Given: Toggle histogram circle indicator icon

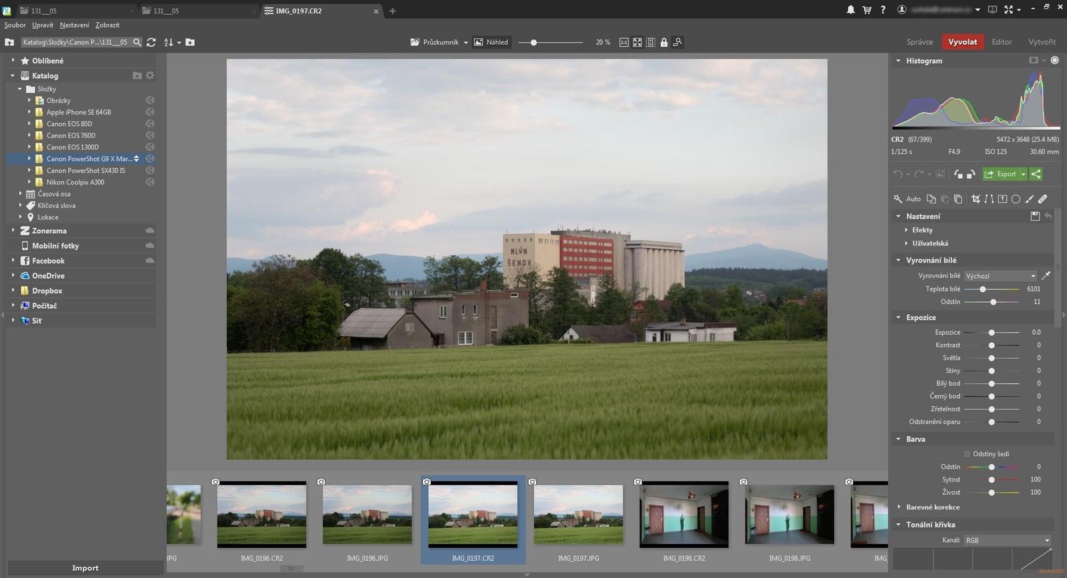Looking at the screenshot, I should (1055, 60).
